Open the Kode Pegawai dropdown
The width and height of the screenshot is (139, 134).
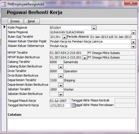pos(94,28)
